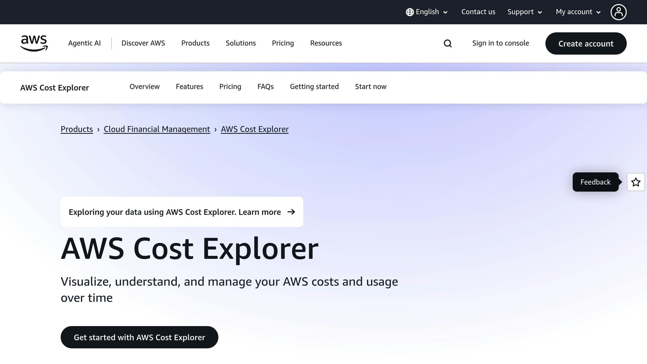Viewport: 647px width, 364px height.
Task: Open the Resources menu
Action: 326,43
